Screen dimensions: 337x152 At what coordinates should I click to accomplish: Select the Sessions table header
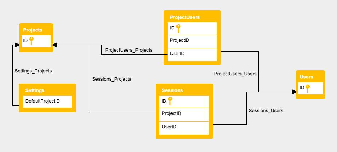coord(172,90)
